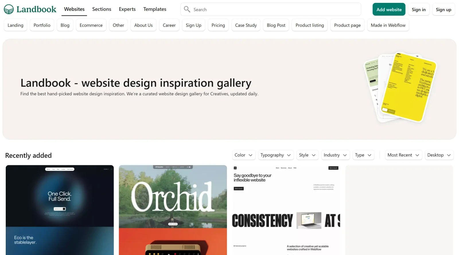
Task: Filter by the Case Study category
Action: point(246,25)
